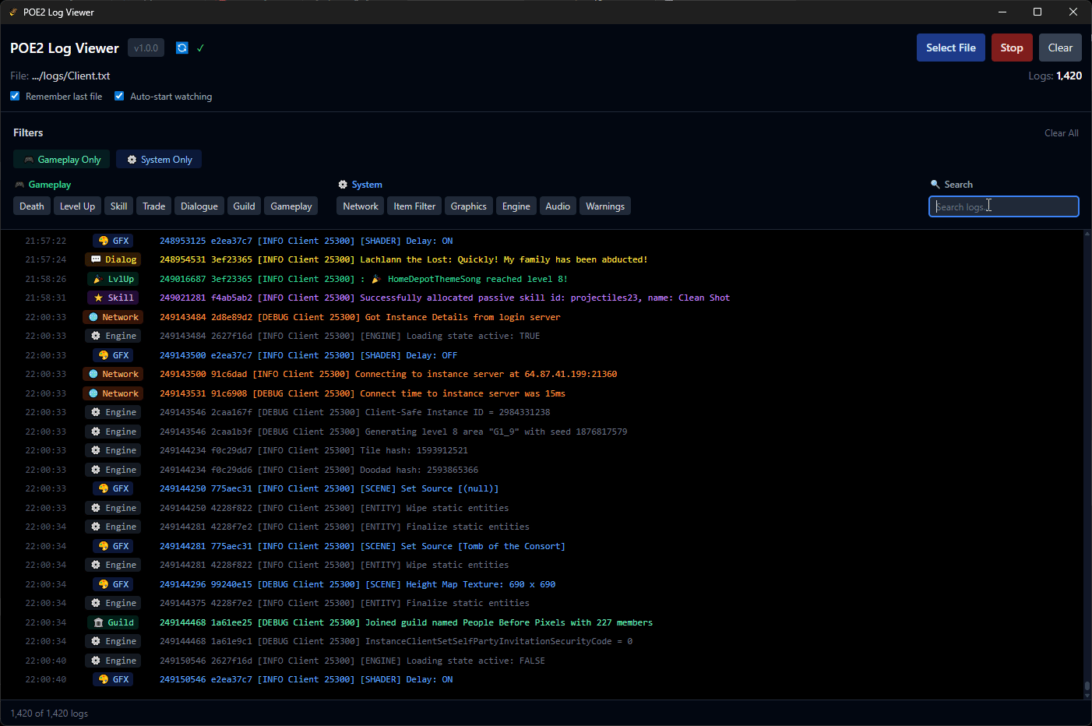1092x726 pixels.
Task: Click the file path .../logs/Client.txt
Action: coord(71,76)
